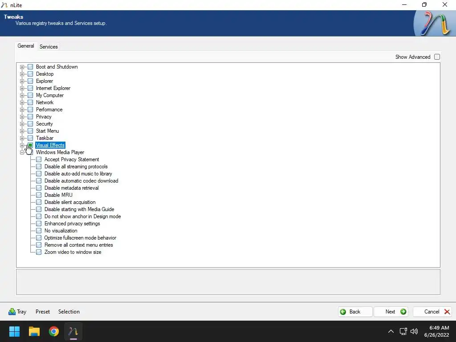Viewport: 456px width, 342px height.
Task: Check the My Computer checkbox
Action: [30, 95]
